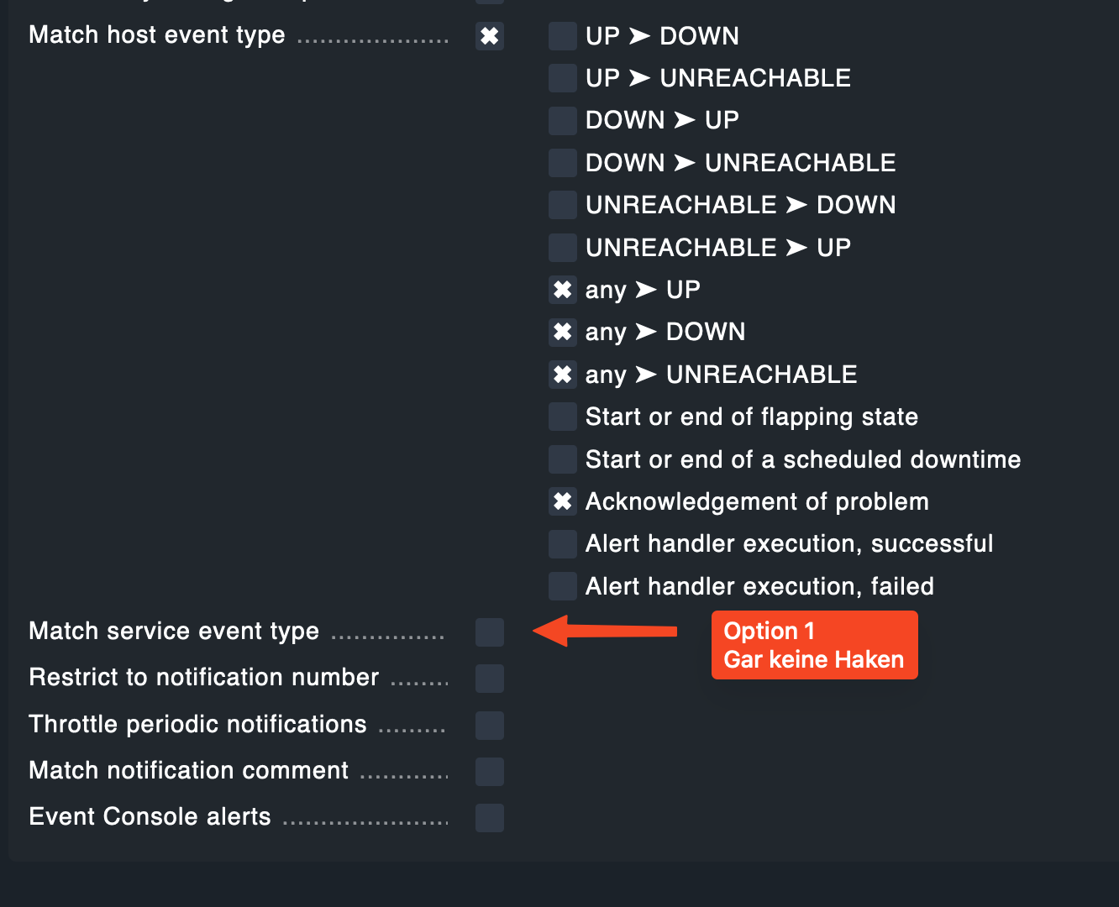Turn on Throttle periodic notifications
The height and width of the screenshot is (907, 1119).
[x=489, y=725]
